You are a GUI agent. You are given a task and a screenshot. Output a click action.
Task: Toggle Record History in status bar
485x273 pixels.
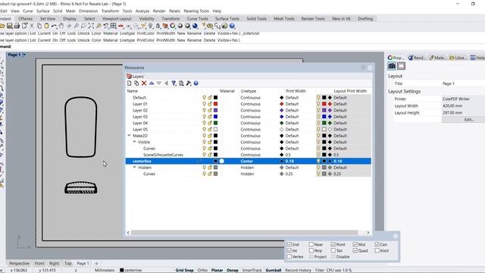click(x=298, y=270)
